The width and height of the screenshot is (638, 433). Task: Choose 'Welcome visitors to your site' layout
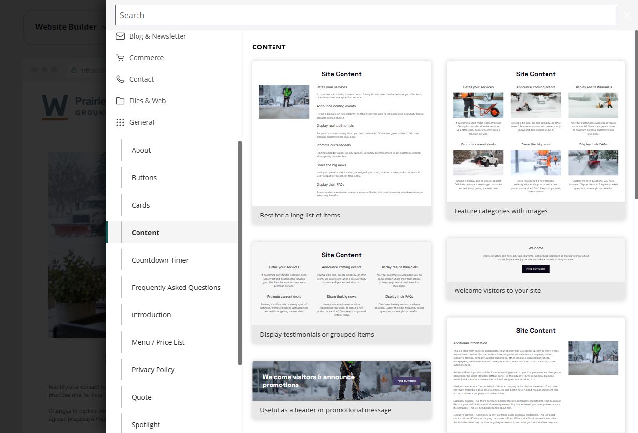(x=536, y=268)
